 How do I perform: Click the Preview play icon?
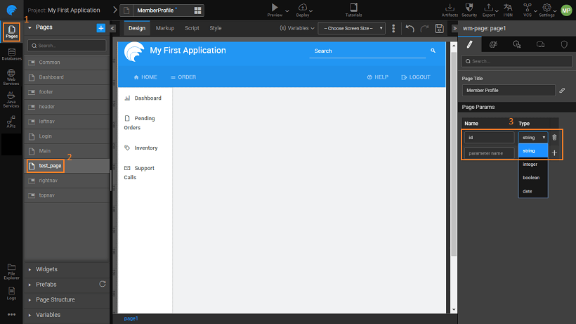coord(273,7)
